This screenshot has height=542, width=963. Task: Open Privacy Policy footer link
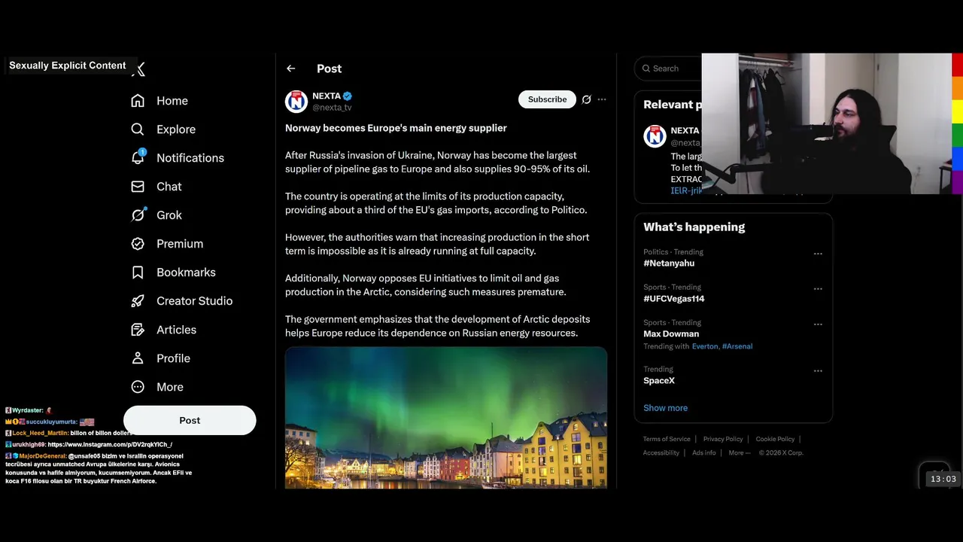coord(723,439)
